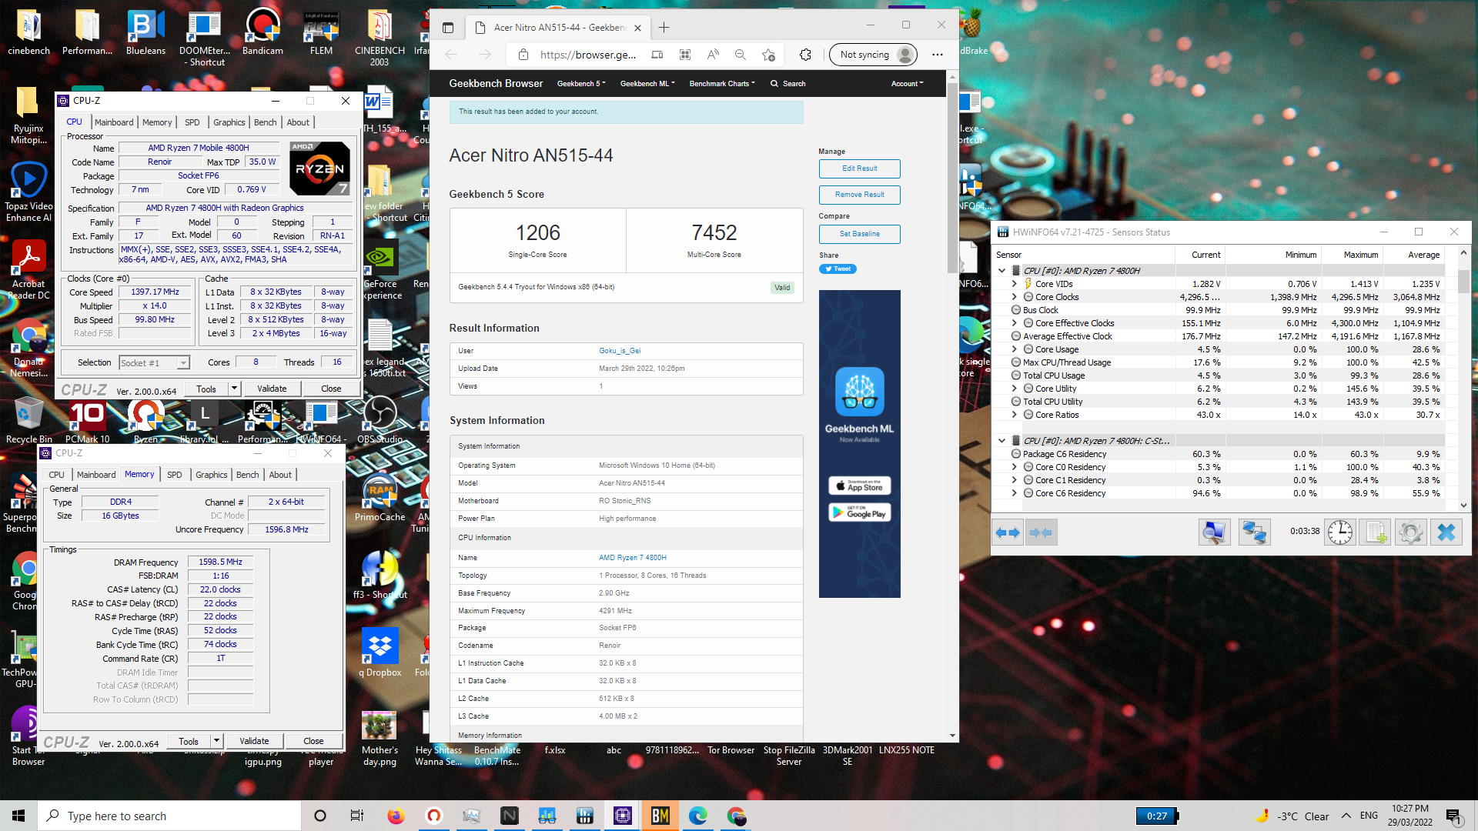Add page to favorites star icon

point(768,55)
